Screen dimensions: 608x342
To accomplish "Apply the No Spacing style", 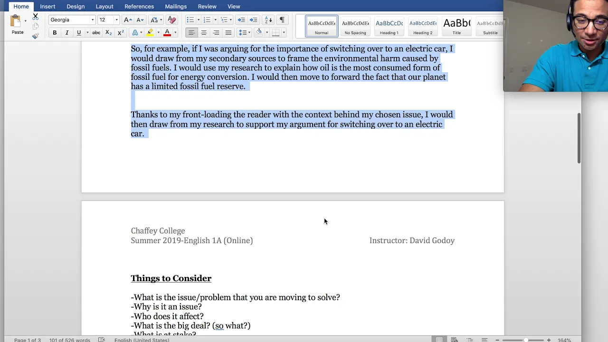I will click(355, 26).
